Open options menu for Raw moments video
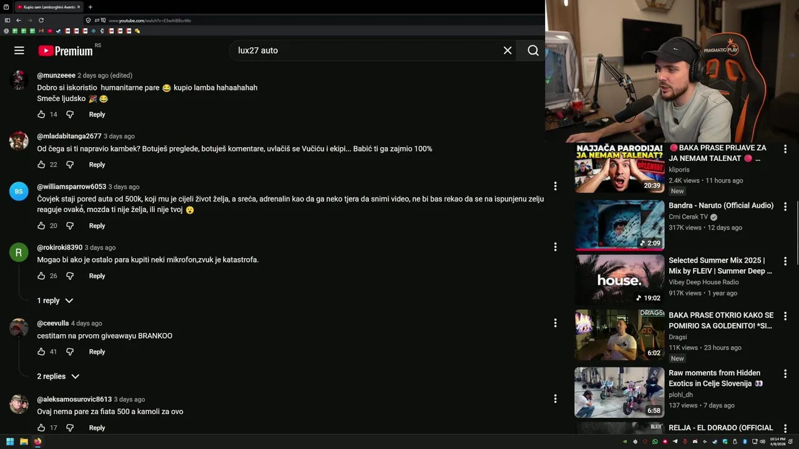Screen dimensions: 799x449 [785, 374]
